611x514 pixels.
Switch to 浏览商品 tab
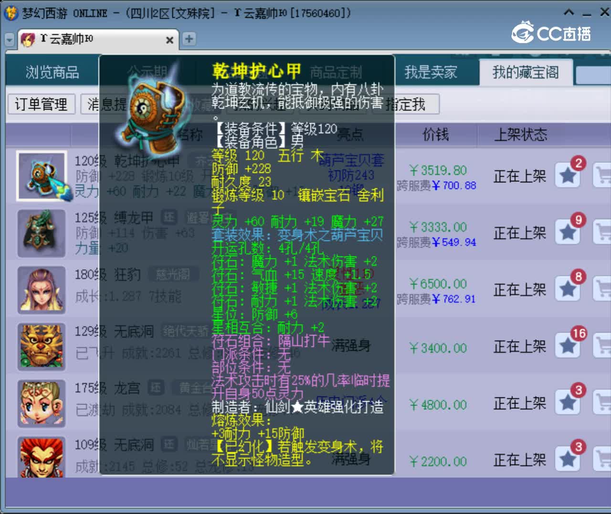(52, 72)
